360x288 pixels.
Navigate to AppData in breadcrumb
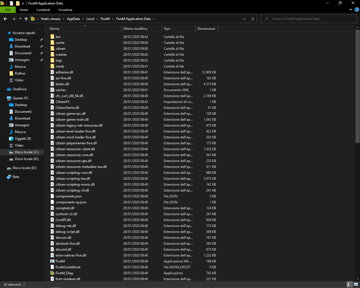(73, 19)
